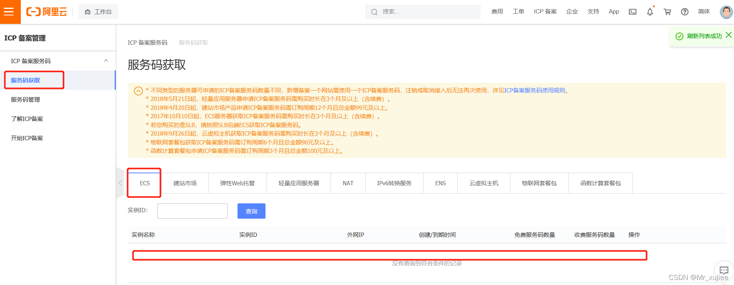The width and height of the screenshot is (734, 285).
Task: Select the IPv6转换服务 tab
Action: (394, 183)
